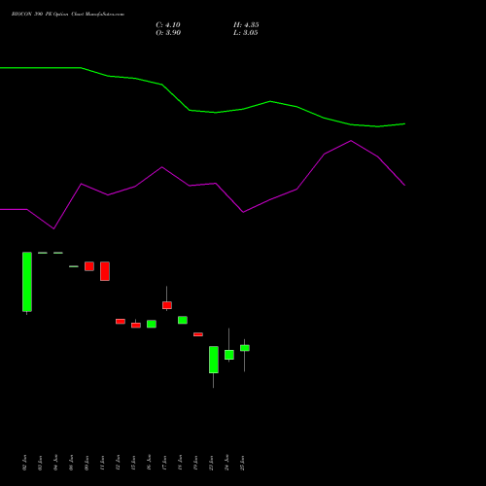Select the open value O: 3.90
The image size is (486, 486).
168,33
